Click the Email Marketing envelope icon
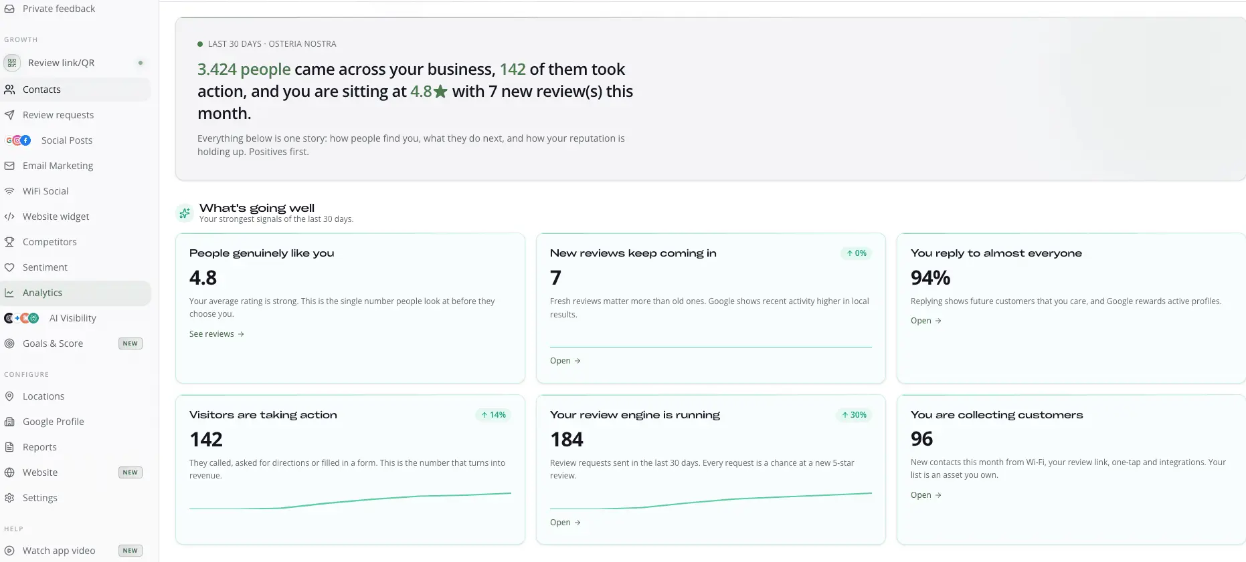 [9, 166]
